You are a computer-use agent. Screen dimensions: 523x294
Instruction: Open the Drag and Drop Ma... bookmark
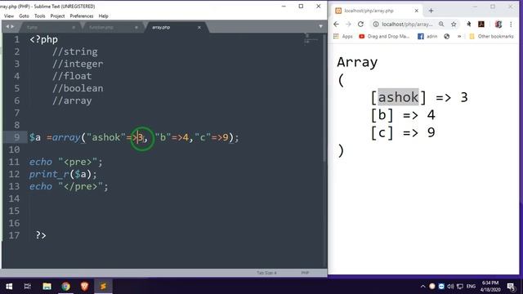[384, 36]
